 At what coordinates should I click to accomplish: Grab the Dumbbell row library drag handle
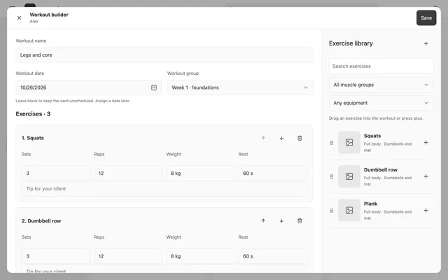click(331, 176)
